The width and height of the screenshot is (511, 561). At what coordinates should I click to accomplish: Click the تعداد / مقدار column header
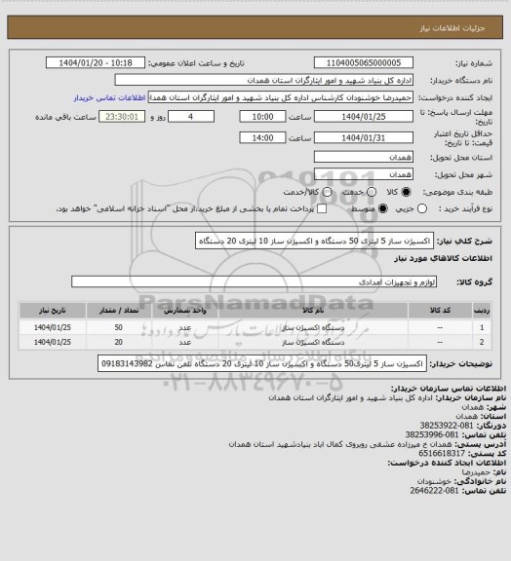[119, 310]
